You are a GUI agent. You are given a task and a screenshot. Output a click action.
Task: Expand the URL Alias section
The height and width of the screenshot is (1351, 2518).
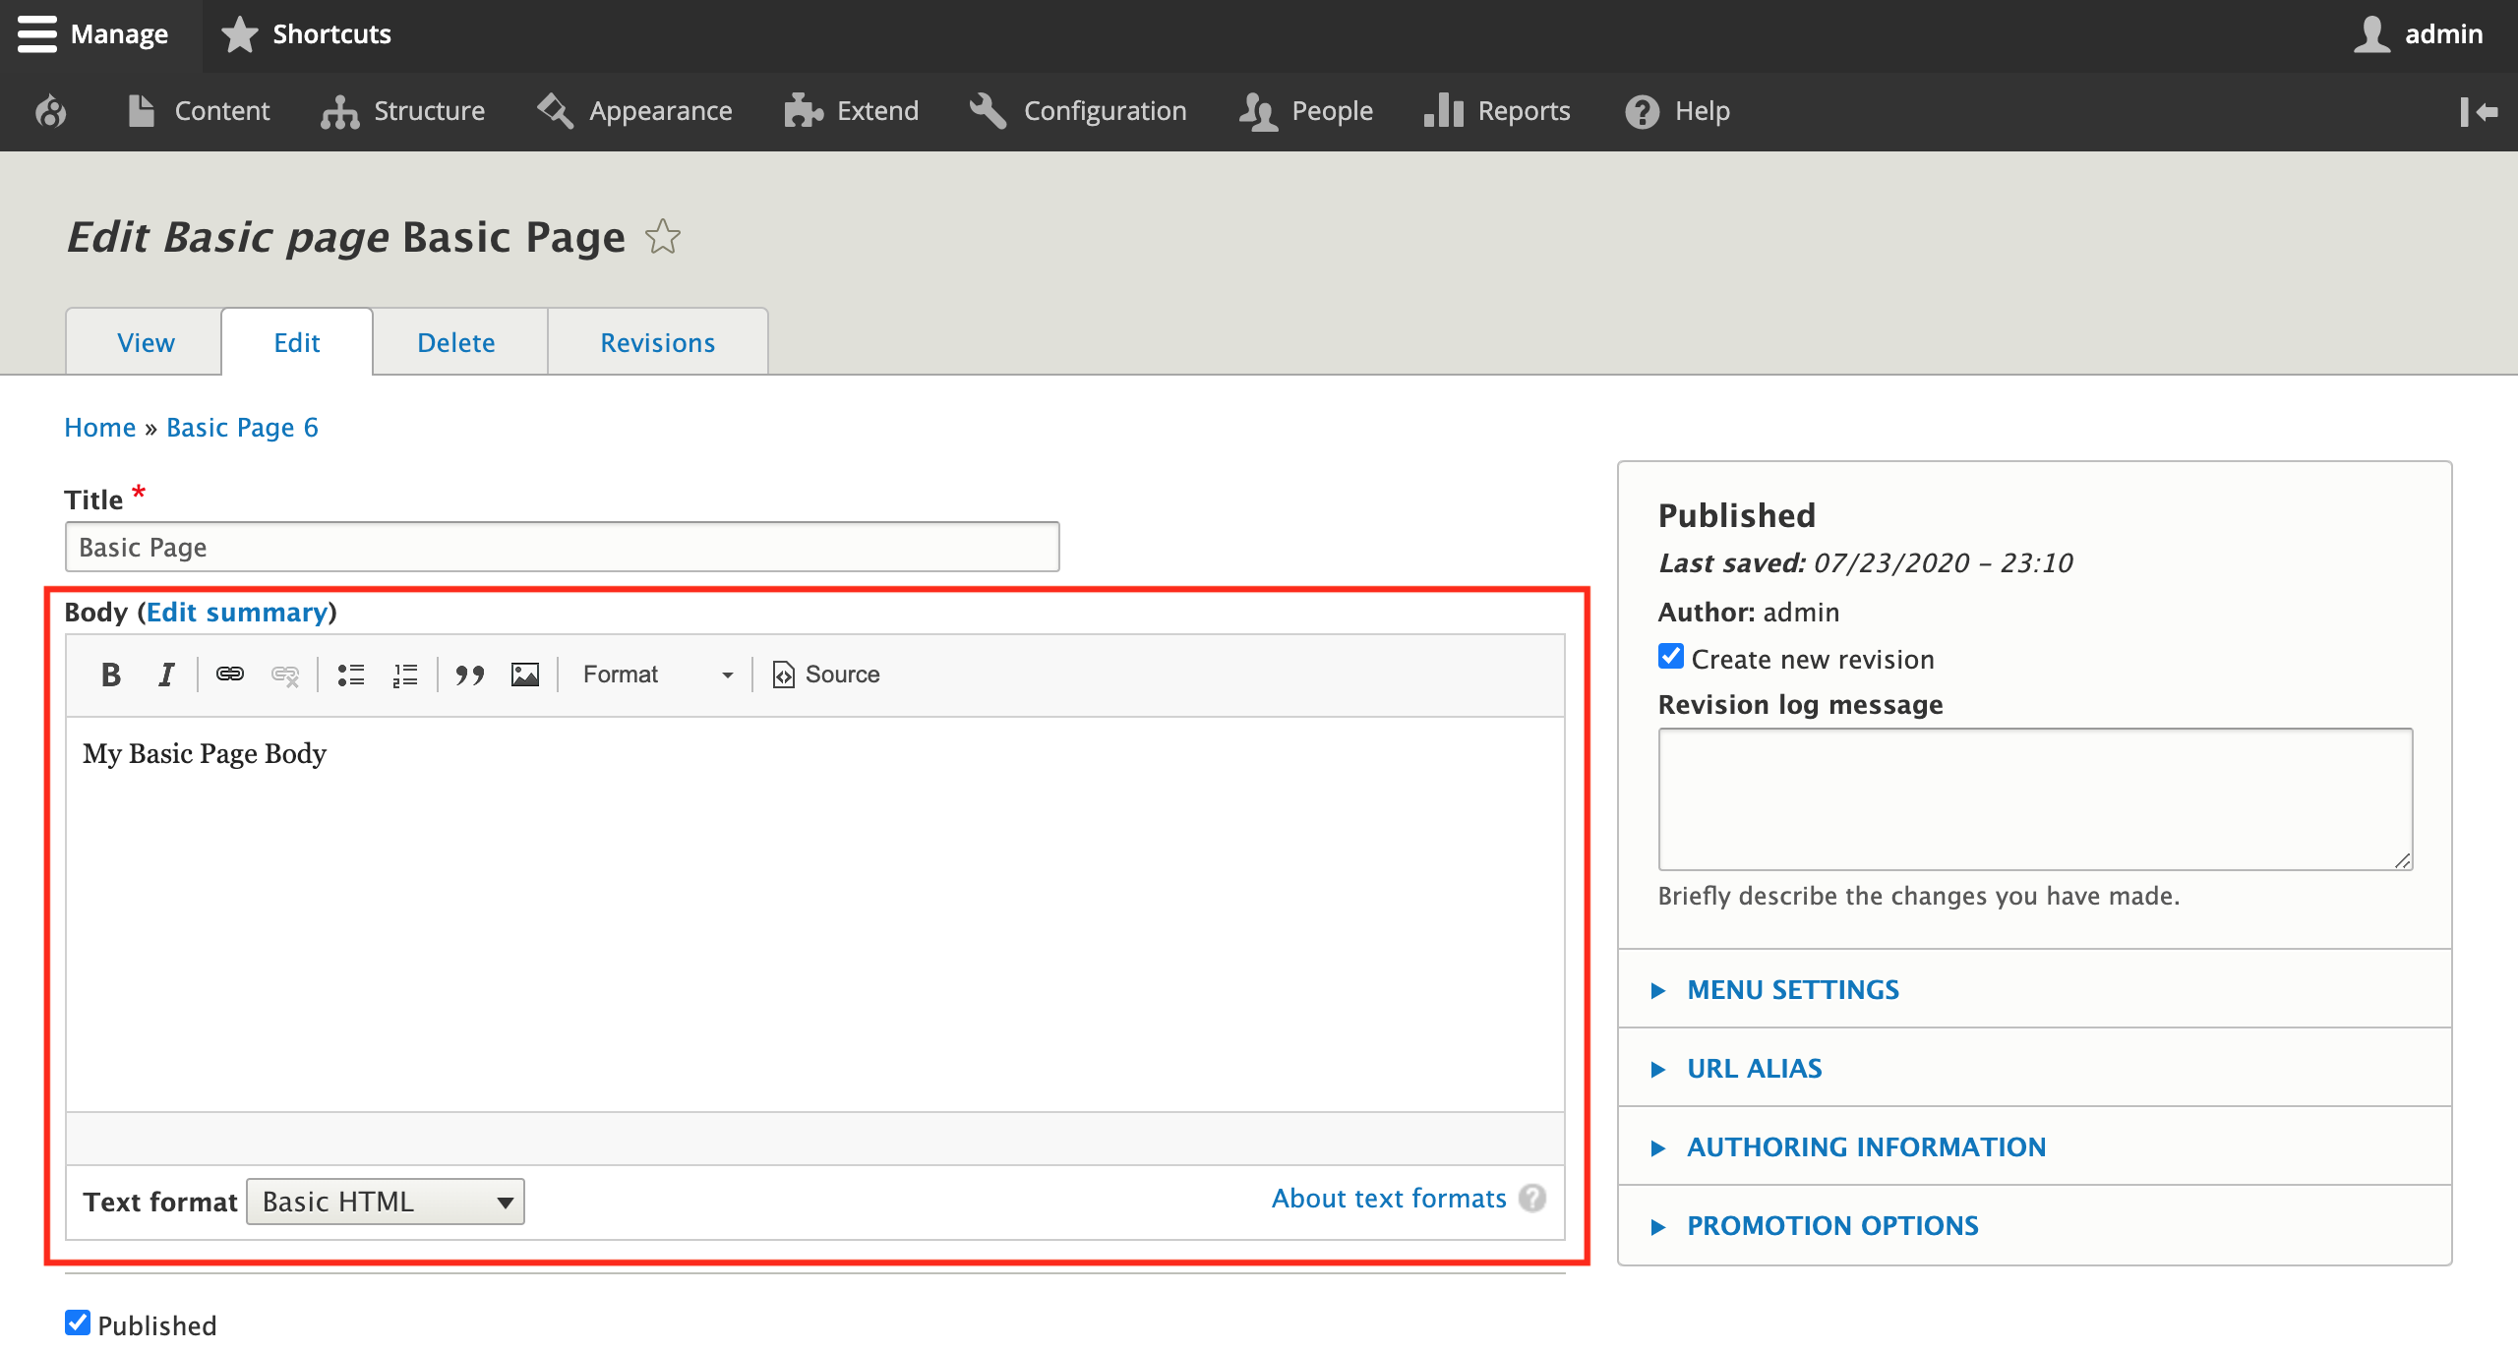(x=1754, y=1069)
